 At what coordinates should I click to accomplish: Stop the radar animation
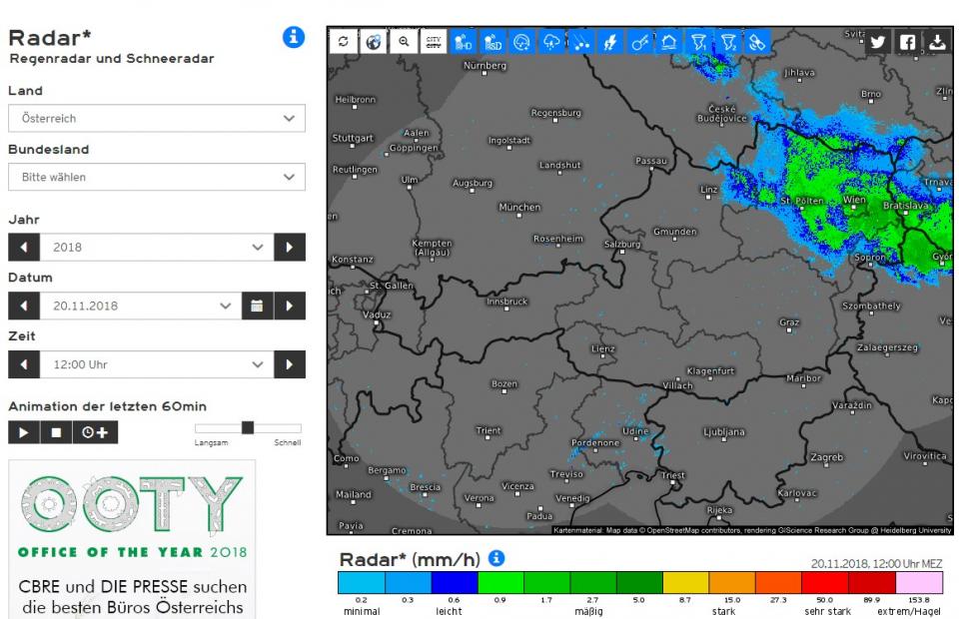point(55,432)
